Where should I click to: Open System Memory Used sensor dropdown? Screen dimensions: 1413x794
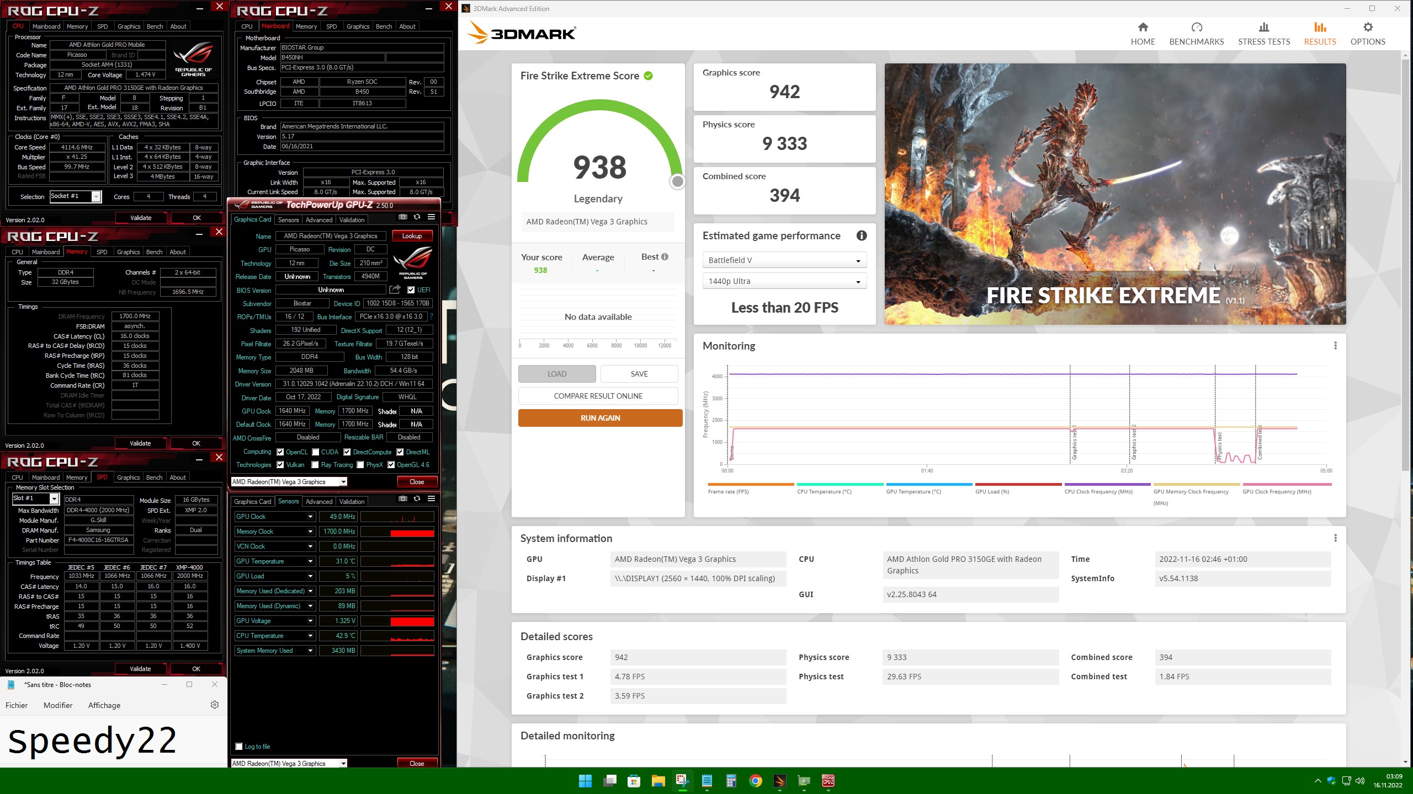tap(310, 651)
